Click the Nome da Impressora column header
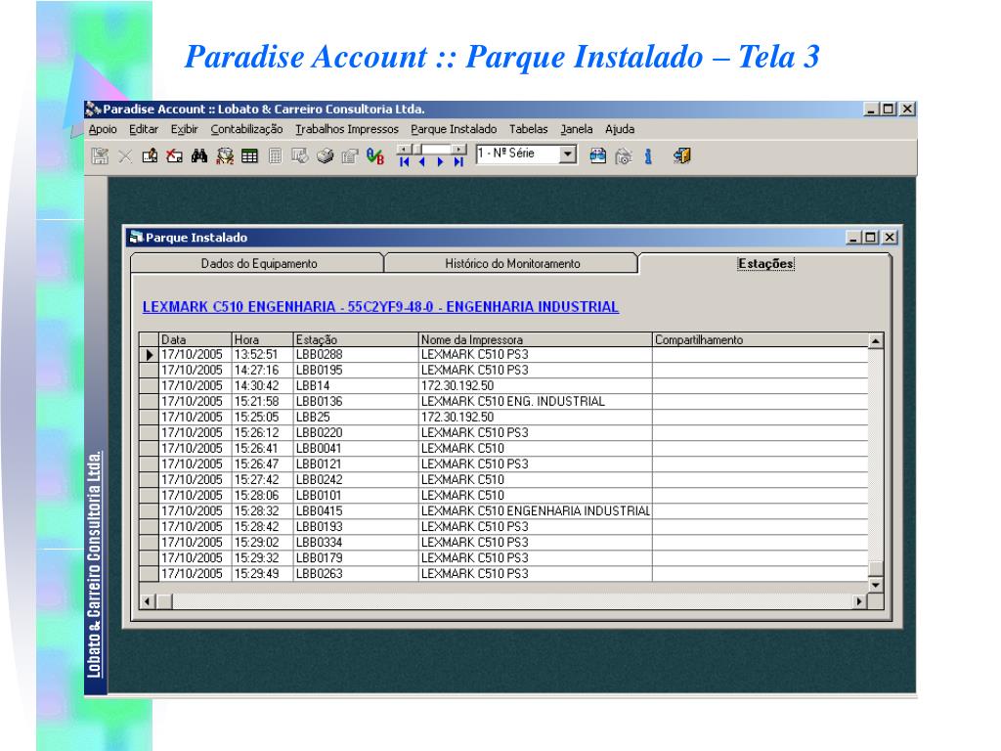The width and height of the screenshot is (1001, 751). [536, 339]
